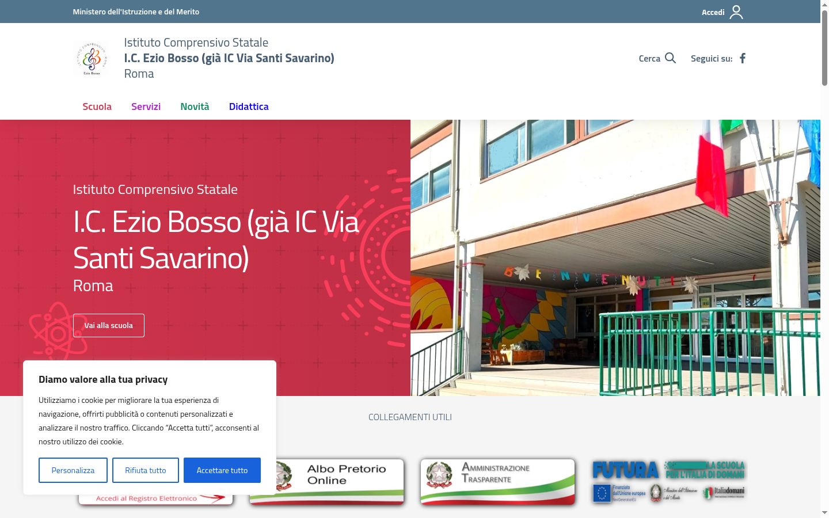Open the Scuola menu

tap(97, 106)
